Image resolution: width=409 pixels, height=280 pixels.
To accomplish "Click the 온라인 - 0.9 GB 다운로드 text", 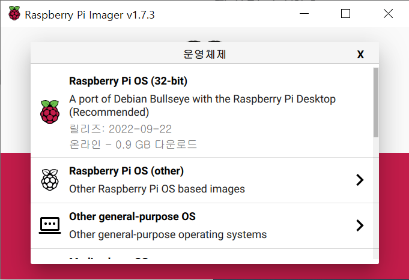I will [133, 144].
